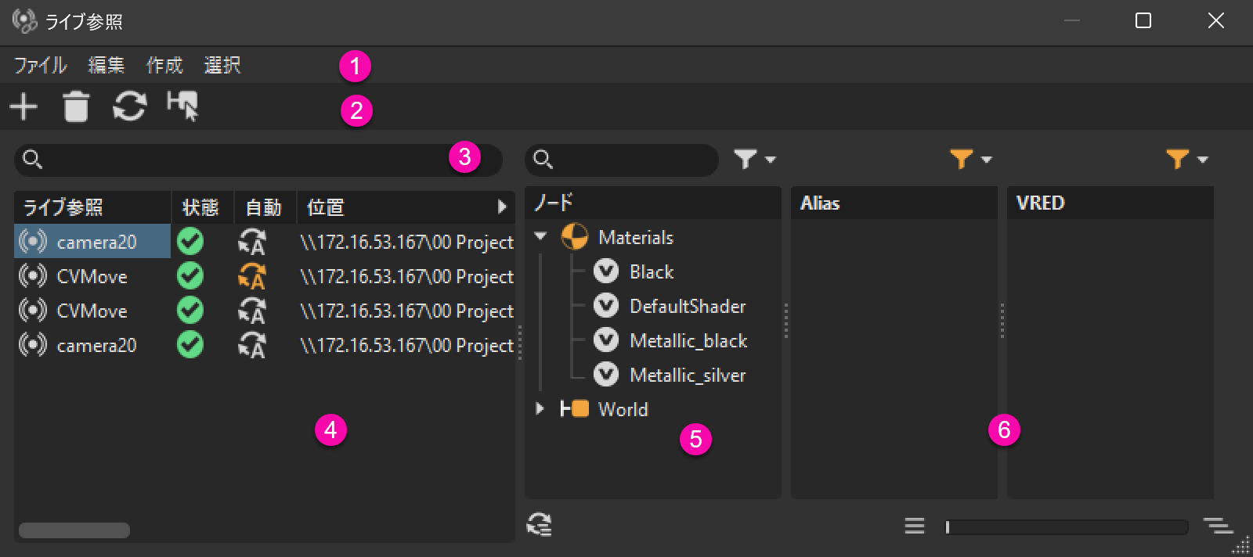Click the select-nodes cursor icon in toolbar

183,106
